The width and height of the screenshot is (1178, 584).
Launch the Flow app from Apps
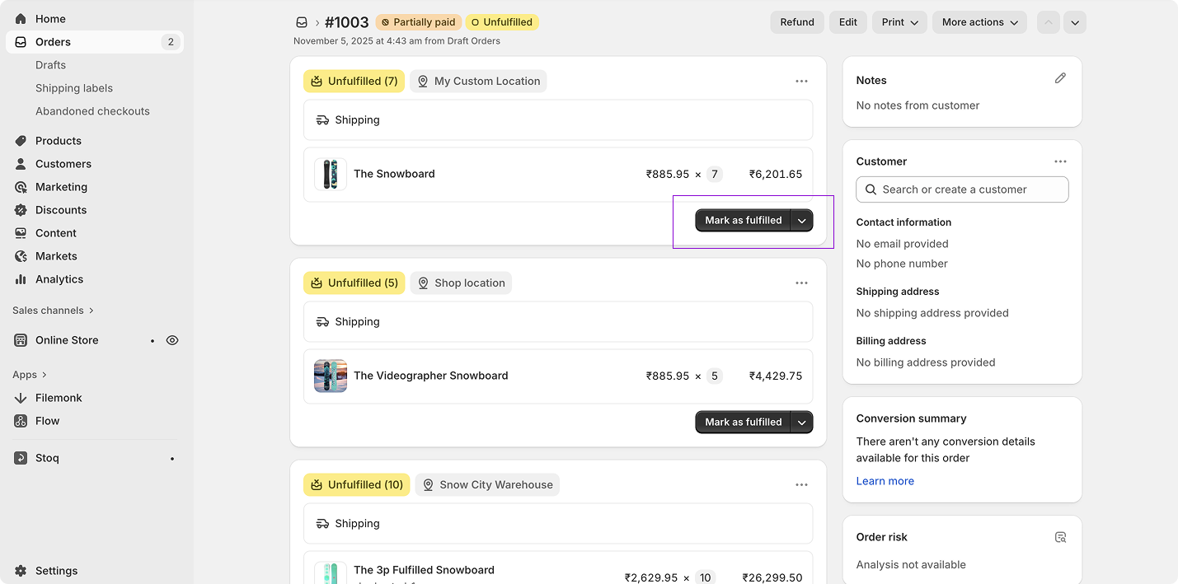(x=47, y=420)
